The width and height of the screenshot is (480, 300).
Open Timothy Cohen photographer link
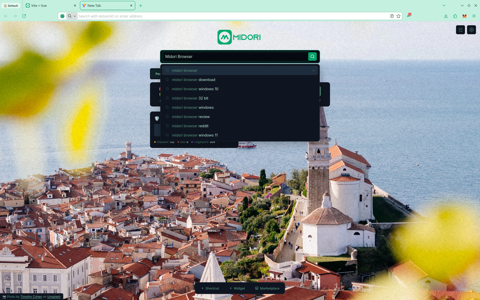pos(31,297)
